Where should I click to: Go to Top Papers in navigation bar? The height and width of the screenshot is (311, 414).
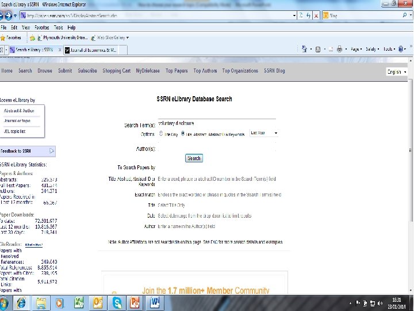point(177,71)
